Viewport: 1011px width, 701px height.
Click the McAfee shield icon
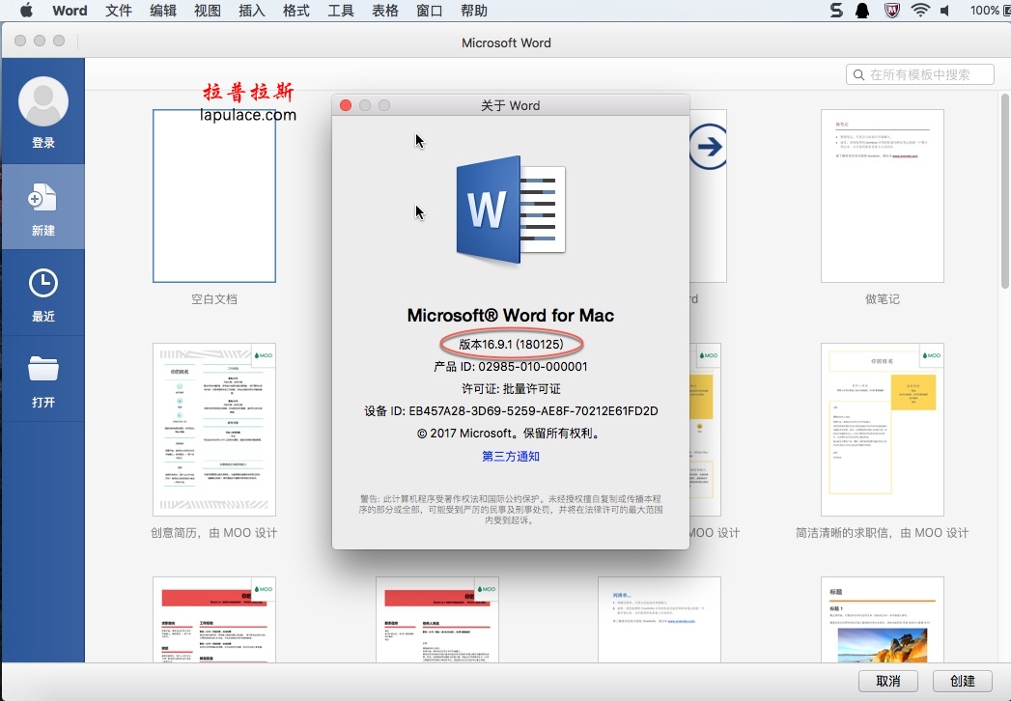tap(891, 11)
